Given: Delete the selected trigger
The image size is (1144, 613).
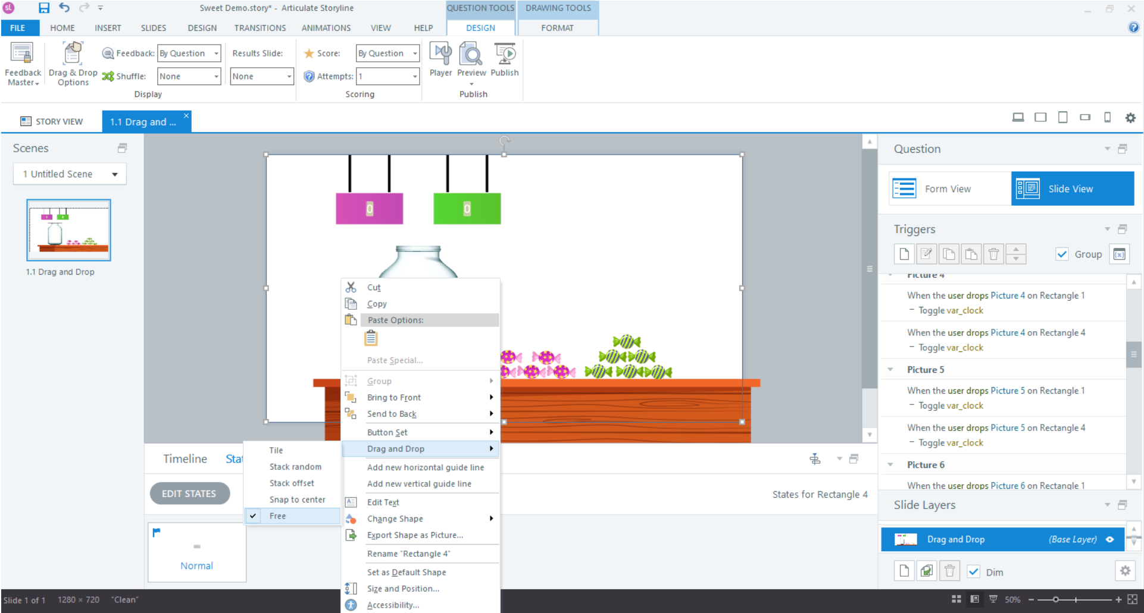Looking at the screenshot, I should click(993, 254).
